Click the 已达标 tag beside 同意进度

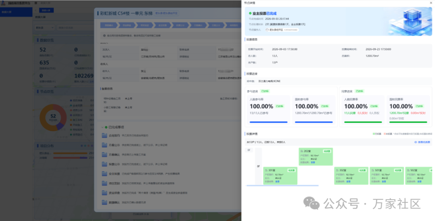pos(360,91)
